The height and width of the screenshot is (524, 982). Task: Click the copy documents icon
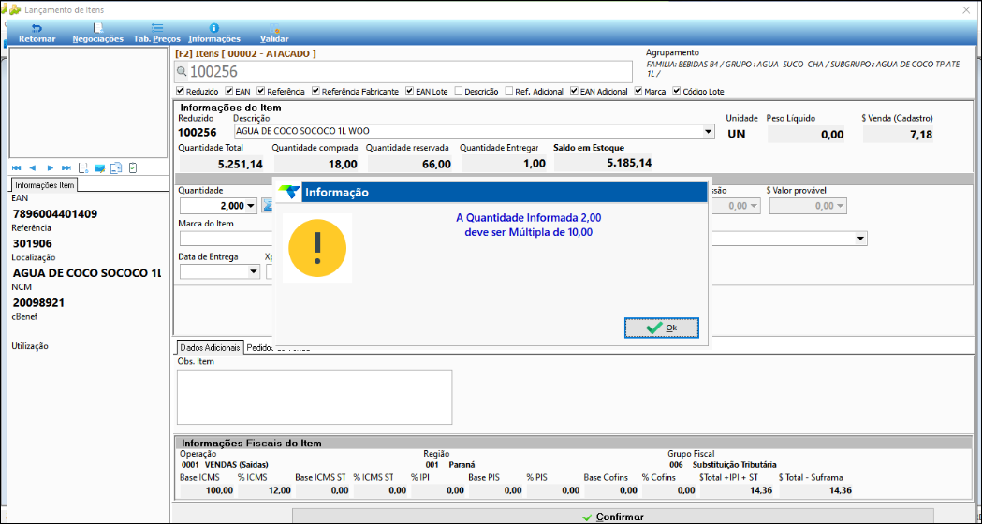point(116,167)
